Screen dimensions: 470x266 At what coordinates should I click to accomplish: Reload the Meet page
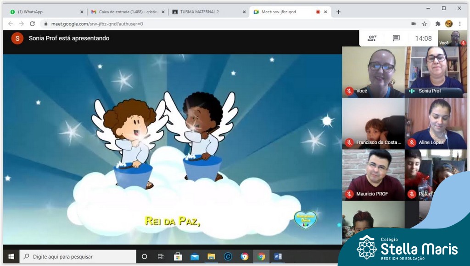[32, 24]
